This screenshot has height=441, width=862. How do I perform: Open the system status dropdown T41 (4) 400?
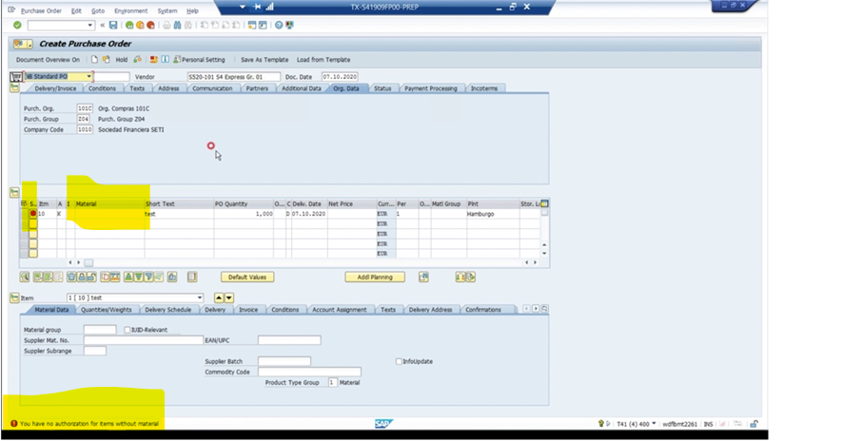pyautogui.click(x=654, y=424)
